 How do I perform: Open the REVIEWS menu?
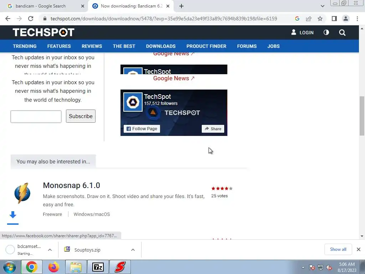92,46
